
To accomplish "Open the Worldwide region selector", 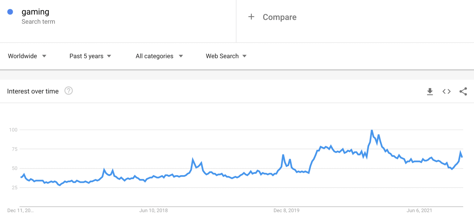I will pos(23,56).
